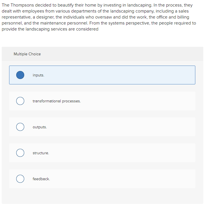
Task: Click the 'transformational processes.' answer label
Action: click(x=57, y=101)
